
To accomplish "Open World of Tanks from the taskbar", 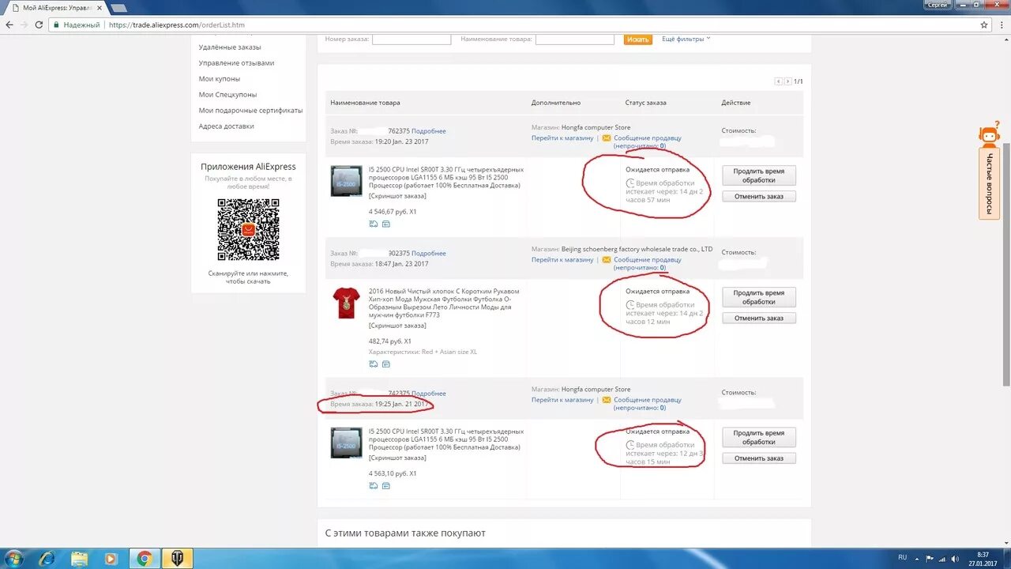I will click(x=177, y=559).
